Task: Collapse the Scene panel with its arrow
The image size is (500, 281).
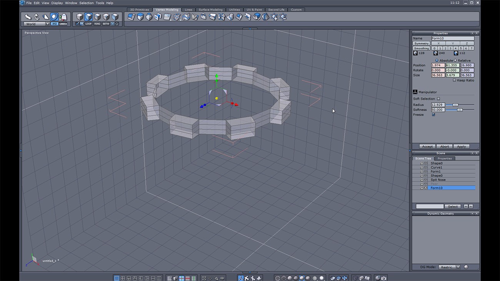Action: point(472,153)
